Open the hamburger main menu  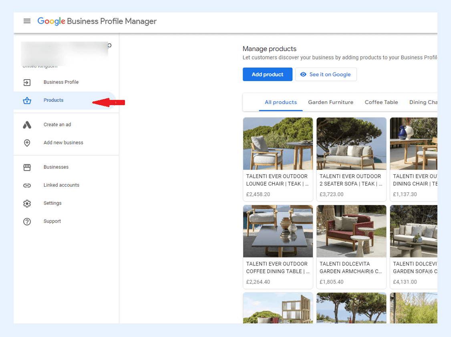[x=27, y=21]
